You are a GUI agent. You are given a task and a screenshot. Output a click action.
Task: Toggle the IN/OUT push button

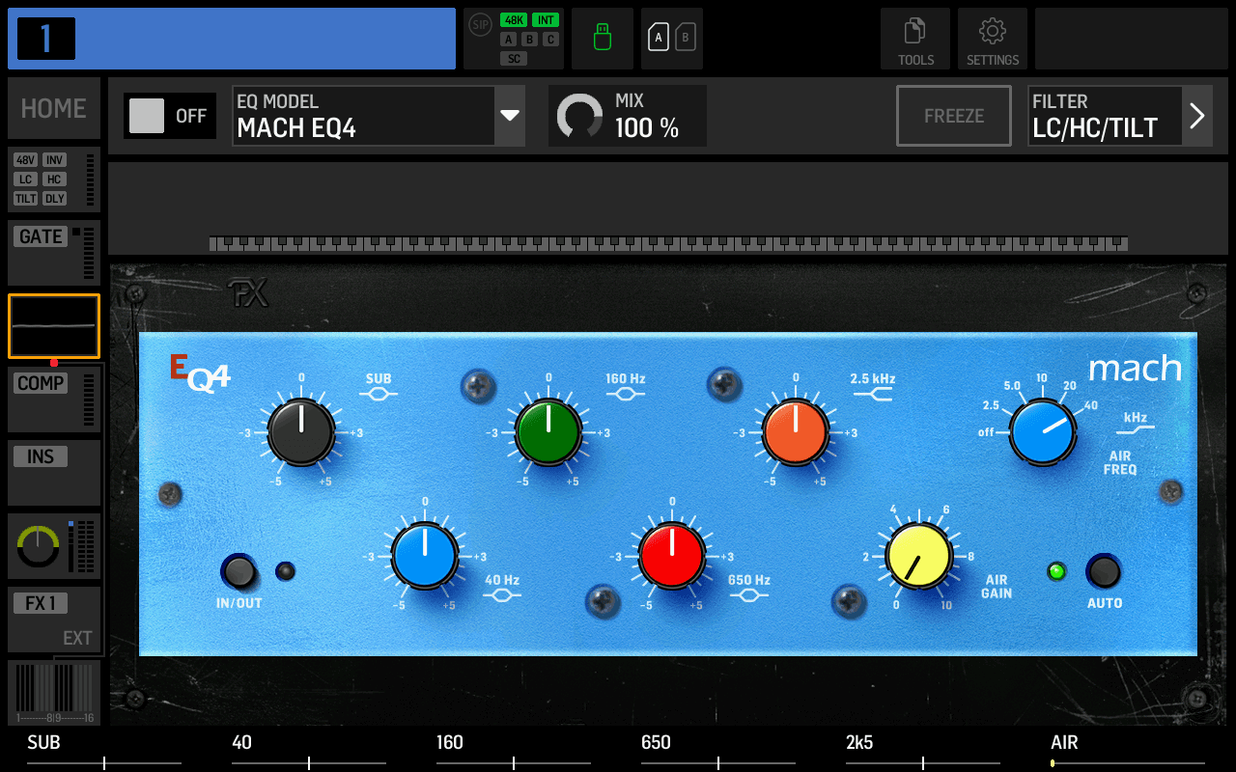[239, 571]
